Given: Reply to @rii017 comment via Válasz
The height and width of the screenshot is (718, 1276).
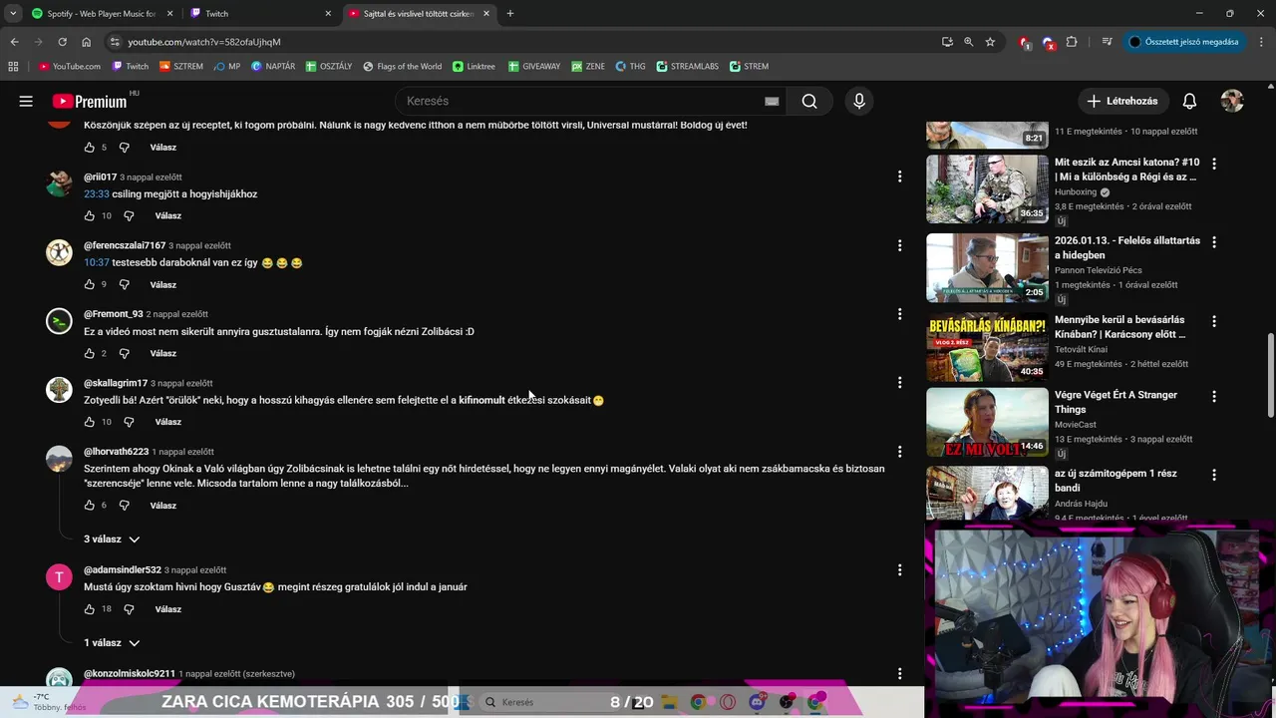Looking at the screenshot, I should [x=167, y=215].
